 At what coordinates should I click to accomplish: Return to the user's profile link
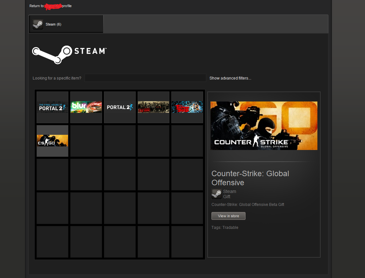click(x=51, y=6)
